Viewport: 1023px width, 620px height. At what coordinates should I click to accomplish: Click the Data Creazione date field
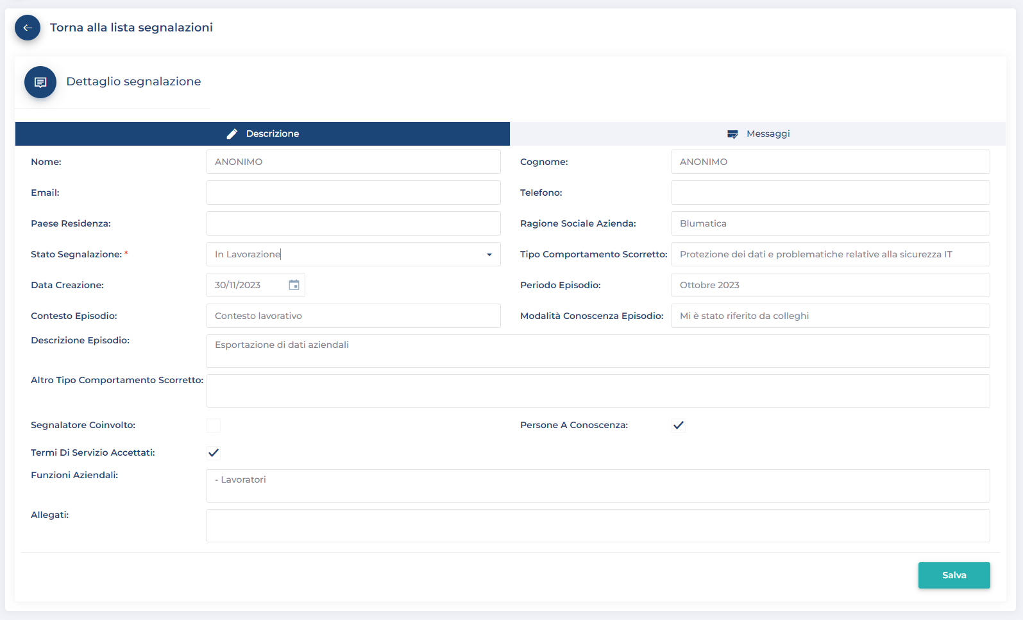point(247,285)
